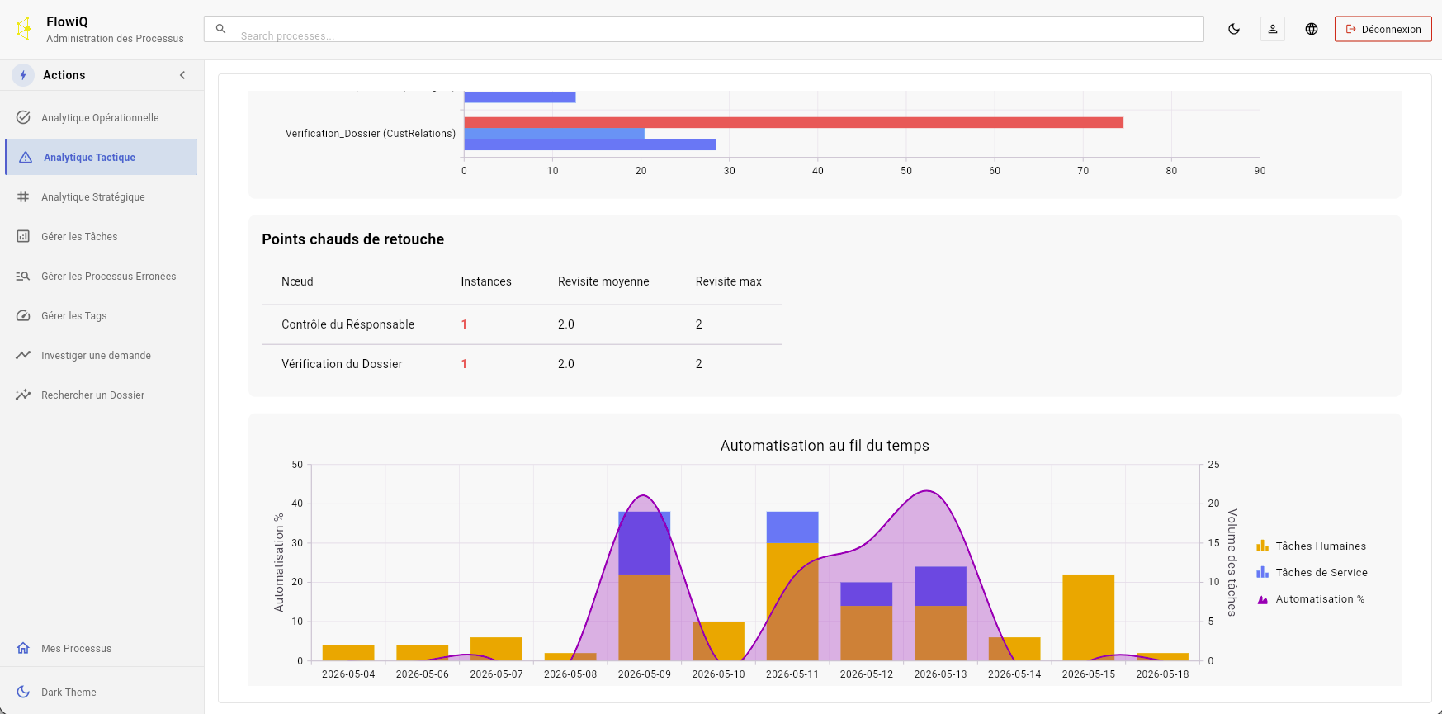Click the Analytique Stratégique hash icon
Screen dimensions: 1442x714
tap(23, 196)
